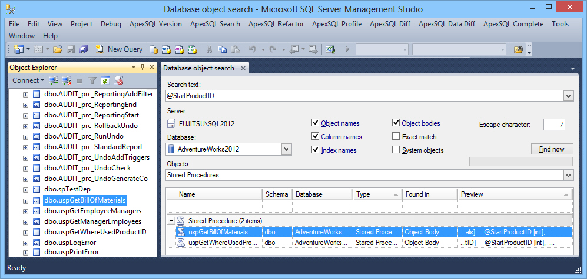This screenshot has height=279, width=587.
Task: Open the toolbar options overflow dropdown
Action: pyautogui.click(x=529, y=49)
